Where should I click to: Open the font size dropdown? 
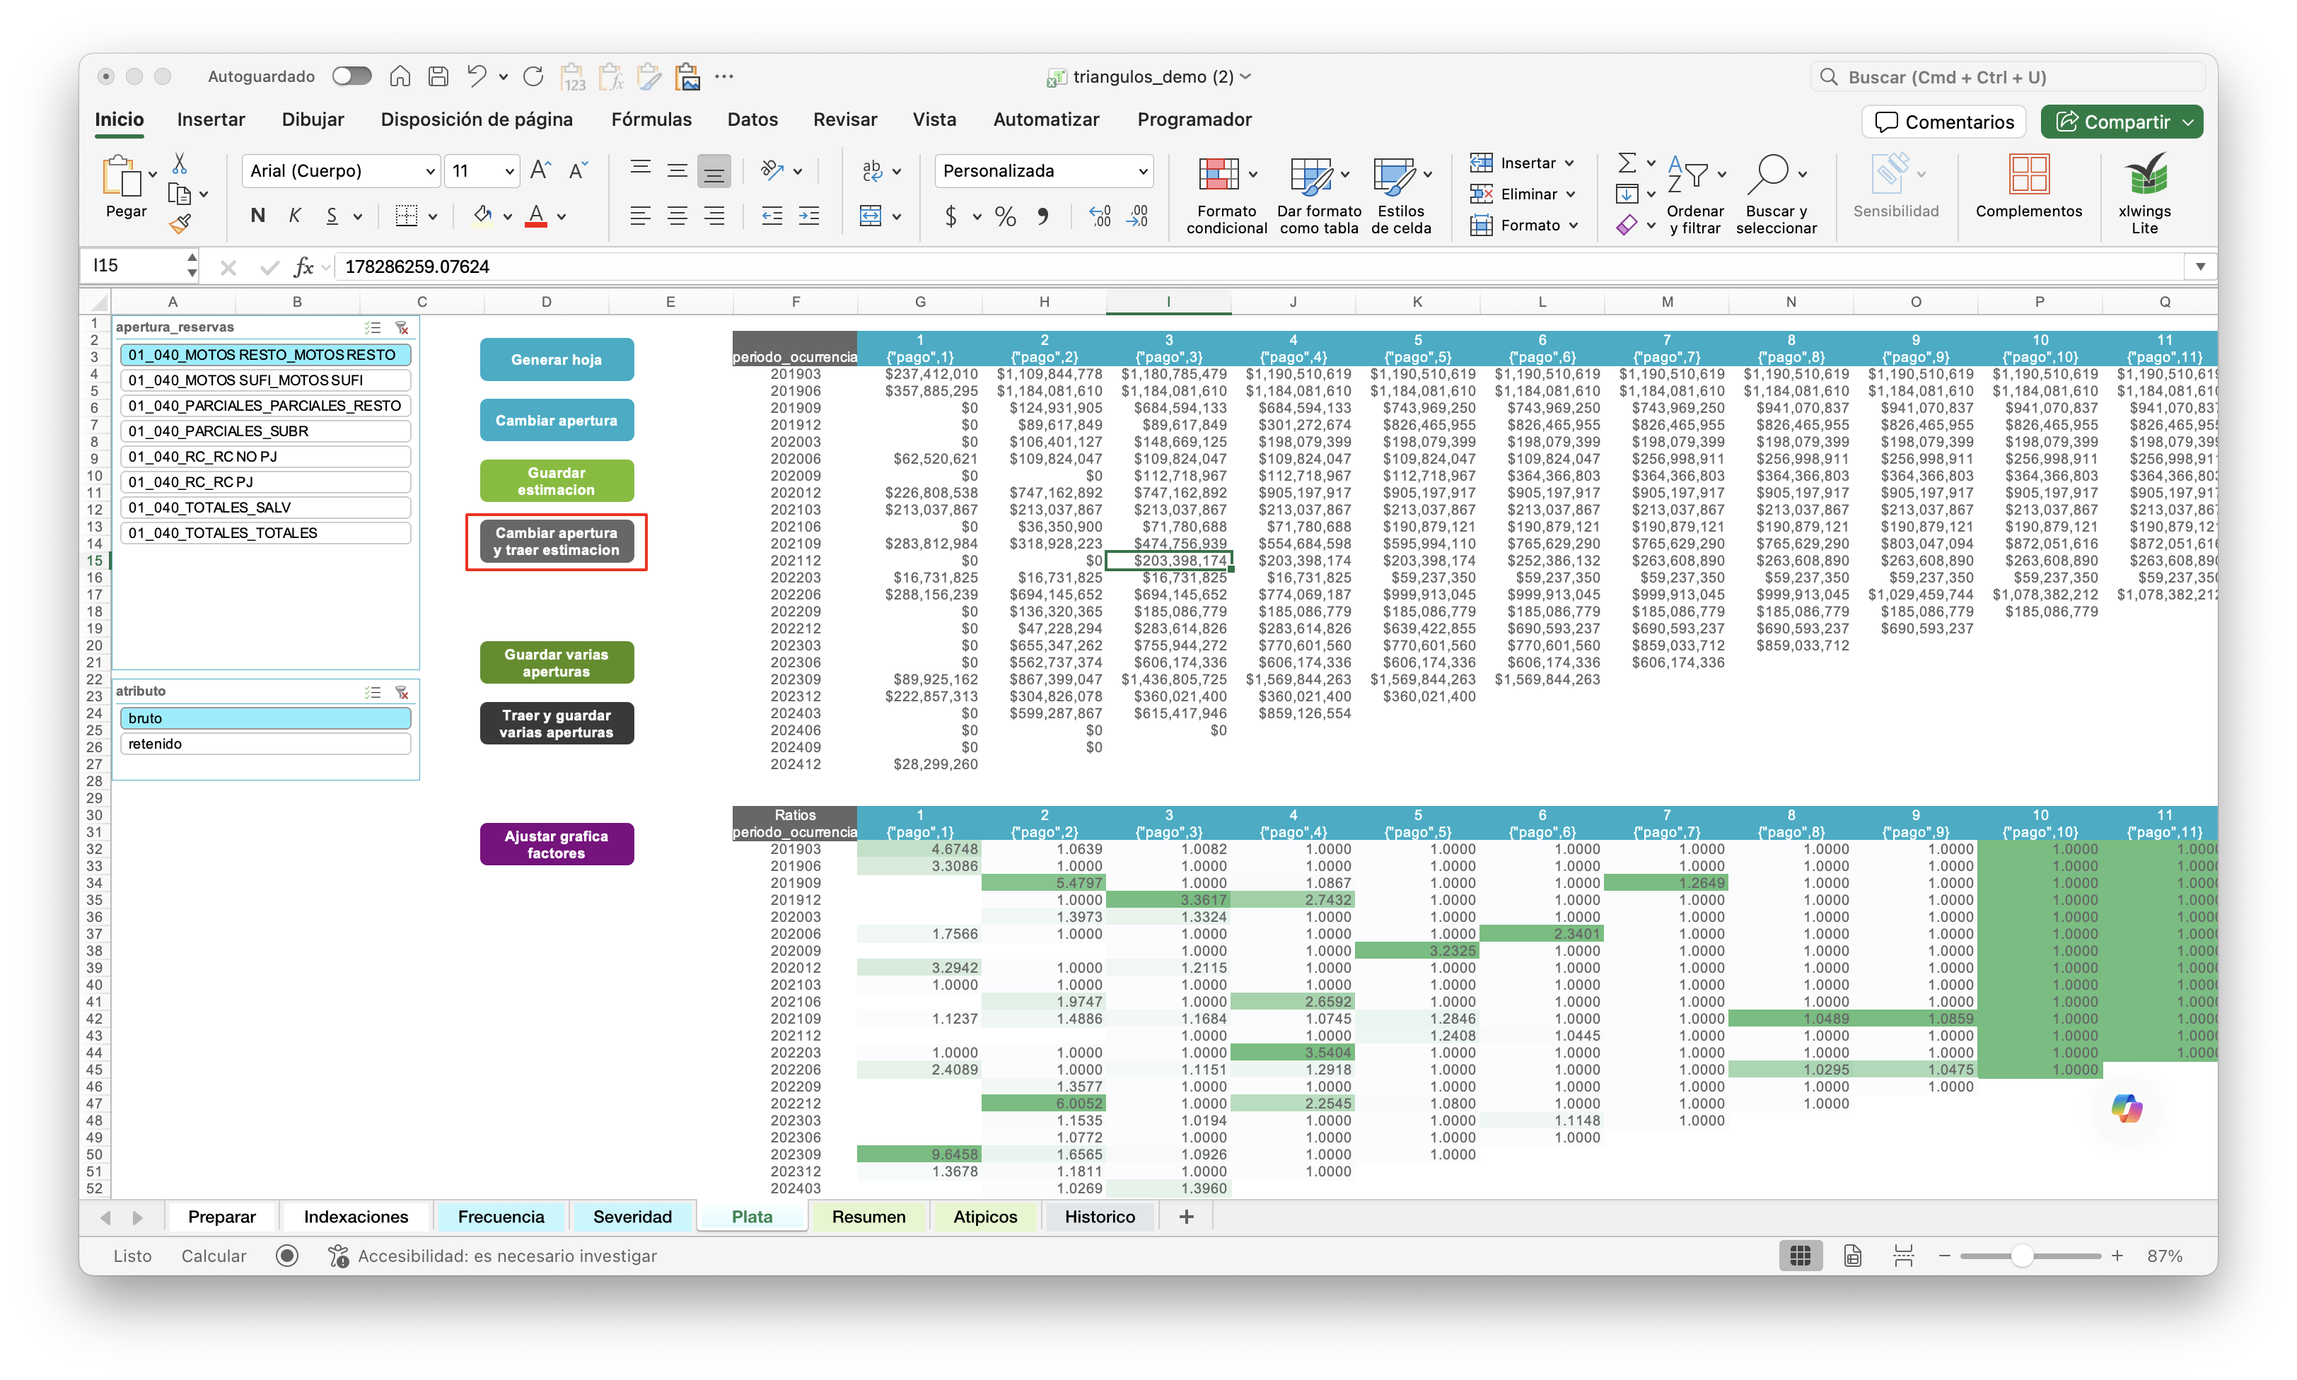510,171
